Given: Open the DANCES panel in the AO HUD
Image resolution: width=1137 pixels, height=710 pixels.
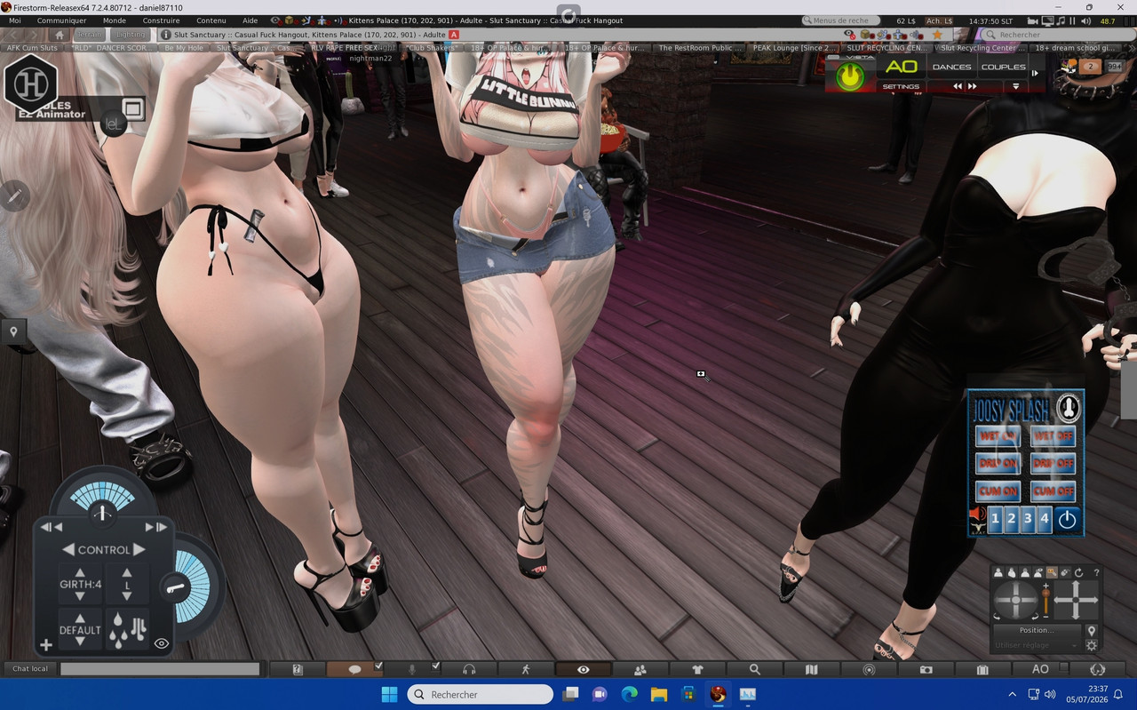Looking at the screenshot, I should (951, 67).
